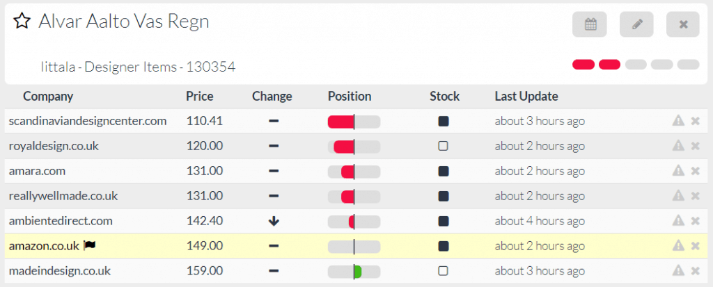Click the Stock column header
The image size is (713, 287).
tap(445, 97)
